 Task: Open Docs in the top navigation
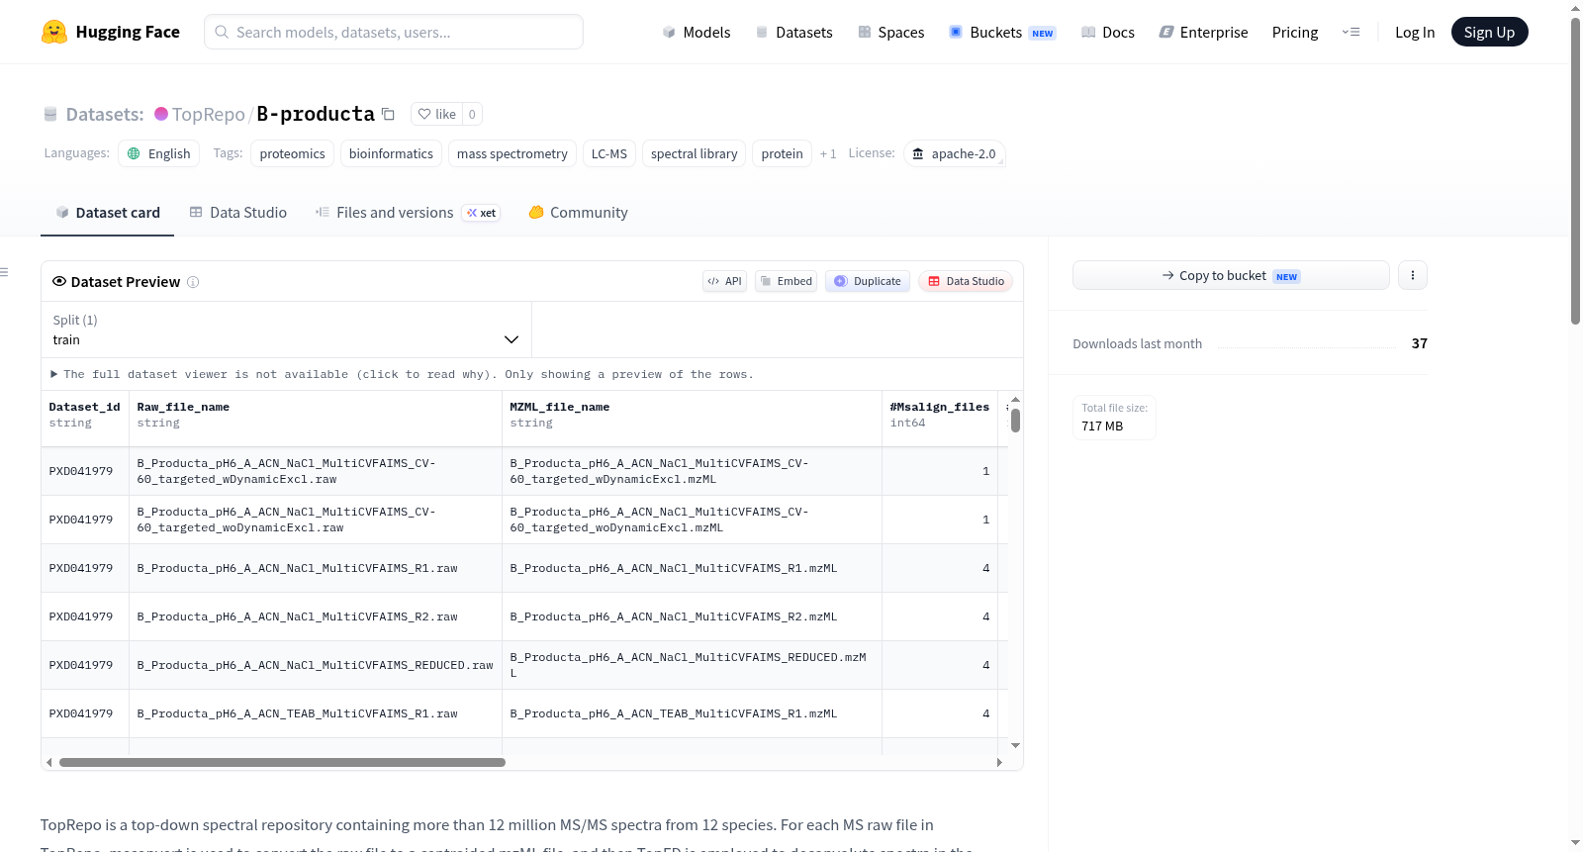pyautogui.click(x=1108, y=32)
